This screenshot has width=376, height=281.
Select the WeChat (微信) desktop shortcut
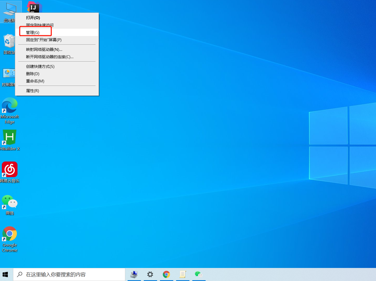(10, 205)
